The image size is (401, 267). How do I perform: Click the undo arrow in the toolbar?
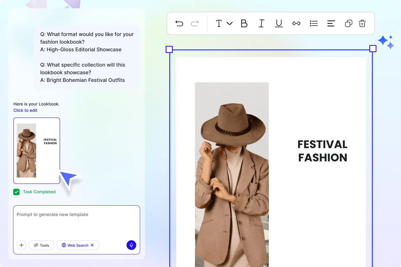pos(179,23)
